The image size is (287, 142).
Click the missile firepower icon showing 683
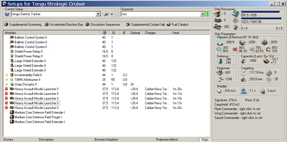[220, 73]
